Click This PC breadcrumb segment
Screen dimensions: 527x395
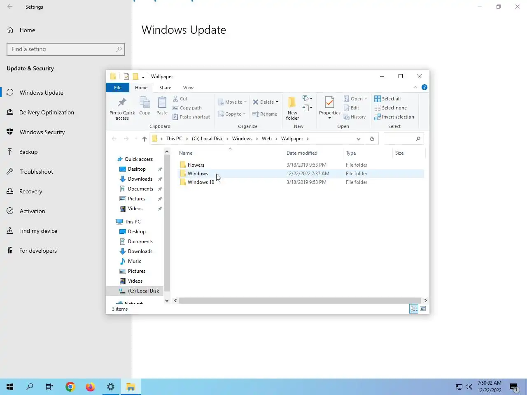point(174,139)
